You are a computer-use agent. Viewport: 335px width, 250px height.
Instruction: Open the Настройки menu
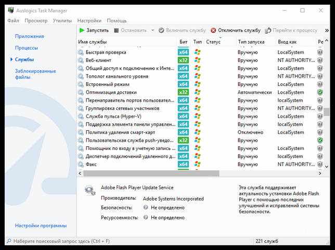click(x=89, y=21)
